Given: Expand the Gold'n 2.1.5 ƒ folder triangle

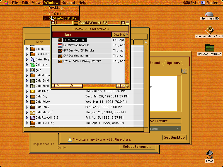Looking at the screenshot, I should [27, 123].
